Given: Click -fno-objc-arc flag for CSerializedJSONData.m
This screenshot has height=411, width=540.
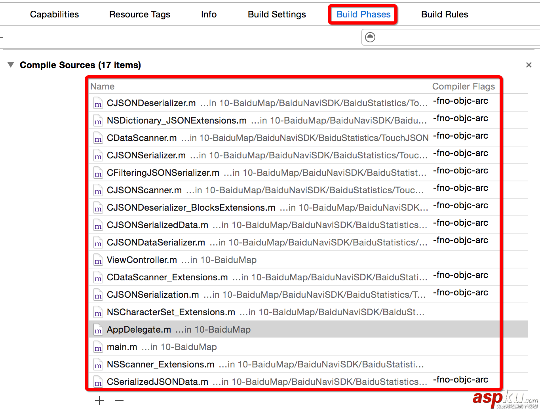Looking at the screenshot, I should pos(460,380).
